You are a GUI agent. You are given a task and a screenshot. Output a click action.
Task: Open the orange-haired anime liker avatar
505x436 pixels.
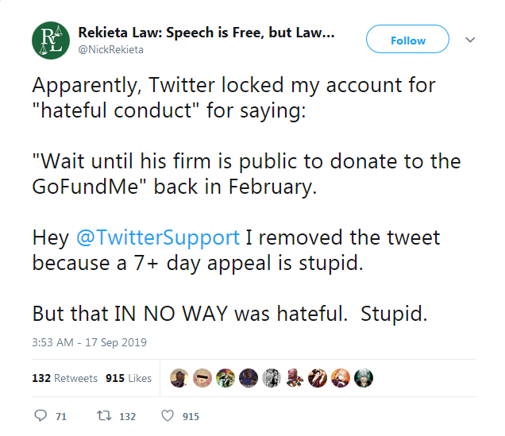pyautogui.click(x=341, y=378)
